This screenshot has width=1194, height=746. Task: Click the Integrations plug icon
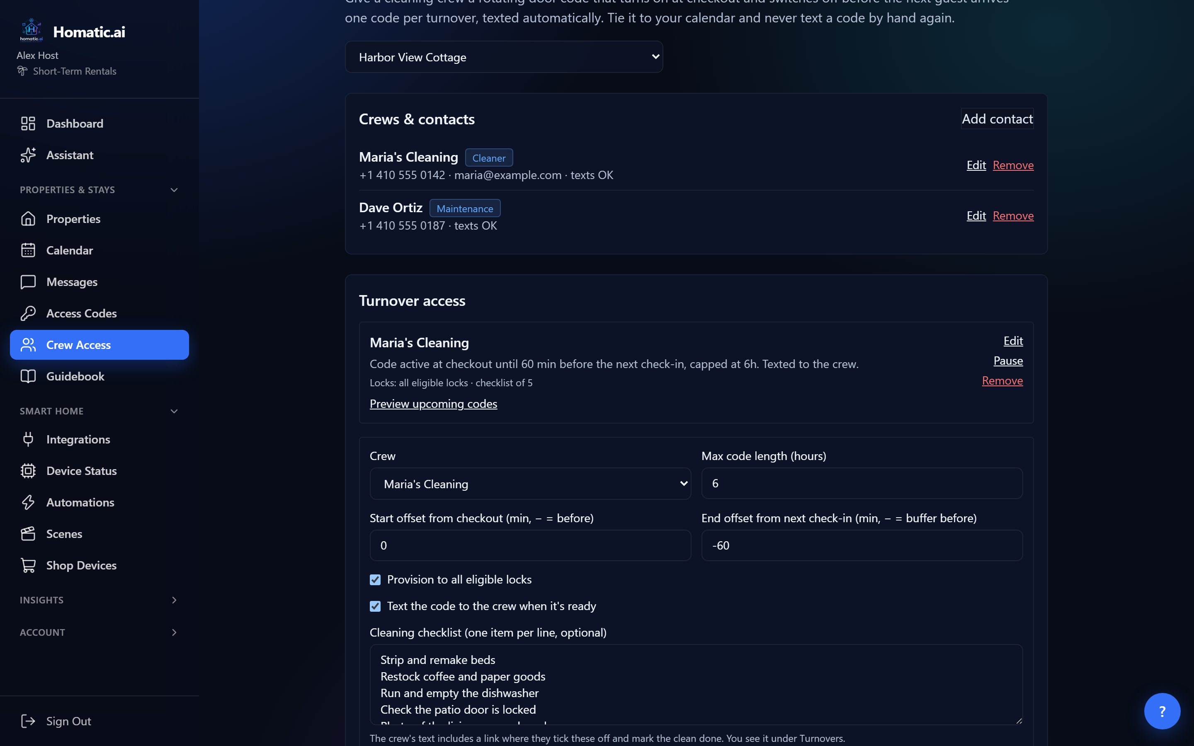pos(28,439)
